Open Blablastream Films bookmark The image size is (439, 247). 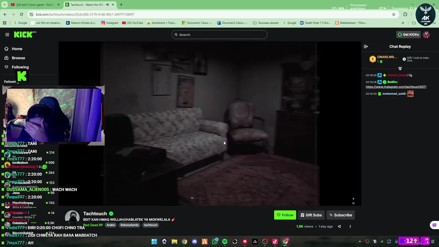point(351,23)
